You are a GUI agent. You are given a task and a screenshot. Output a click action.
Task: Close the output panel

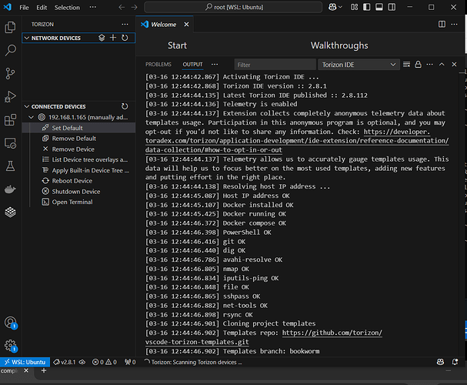click(x=454, y=65)
